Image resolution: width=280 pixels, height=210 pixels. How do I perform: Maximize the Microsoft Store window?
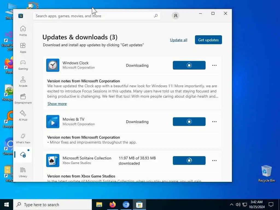click(x=213, y=14)
